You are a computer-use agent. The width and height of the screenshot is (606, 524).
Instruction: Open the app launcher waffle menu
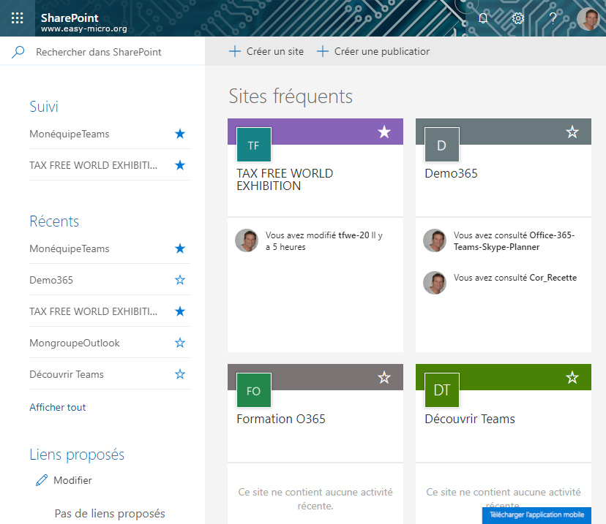(x=17, y=18)
